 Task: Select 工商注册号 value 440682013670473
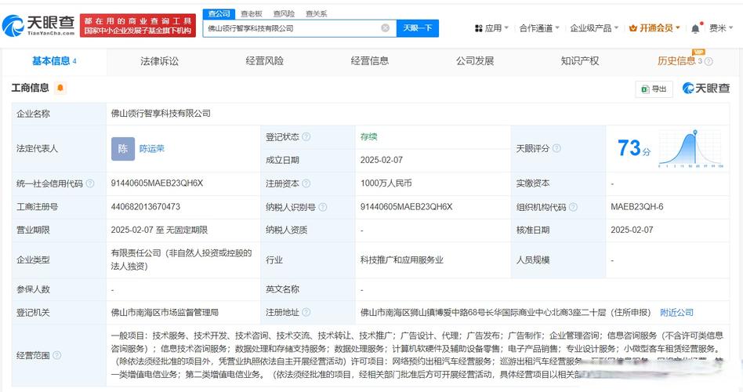146,207
